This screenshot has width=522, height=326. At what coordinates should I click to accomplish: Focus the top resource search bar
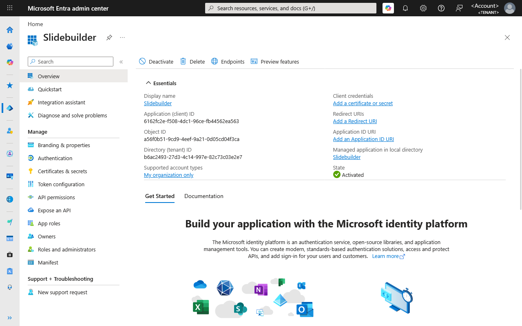point(291,8)
